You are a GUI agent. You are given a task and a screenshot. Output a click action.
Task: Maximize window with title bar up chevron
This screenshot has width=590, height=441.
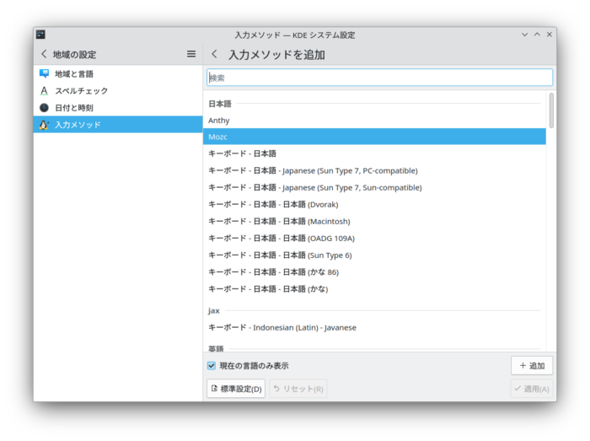pyautogui.click(x=537, y=35)
